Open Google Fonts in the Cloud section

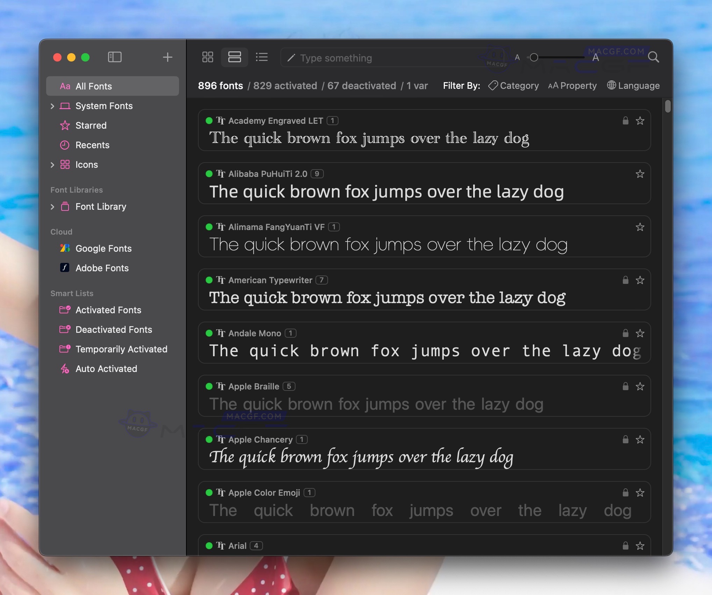click(x=103, y=248)
